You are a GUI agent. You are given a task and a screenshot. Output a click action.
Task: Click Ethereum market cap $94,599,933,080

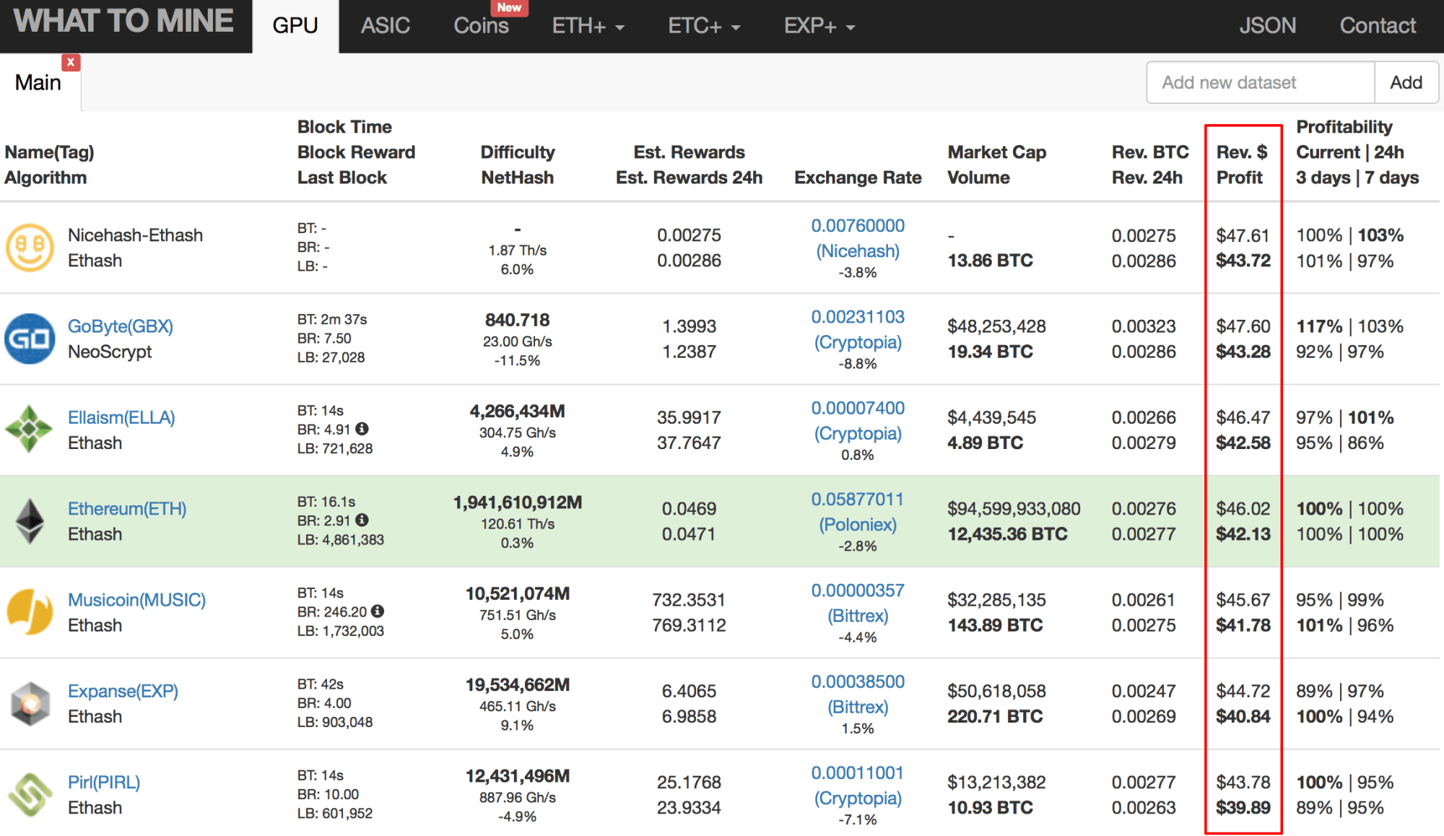(x=1014, y=508)
